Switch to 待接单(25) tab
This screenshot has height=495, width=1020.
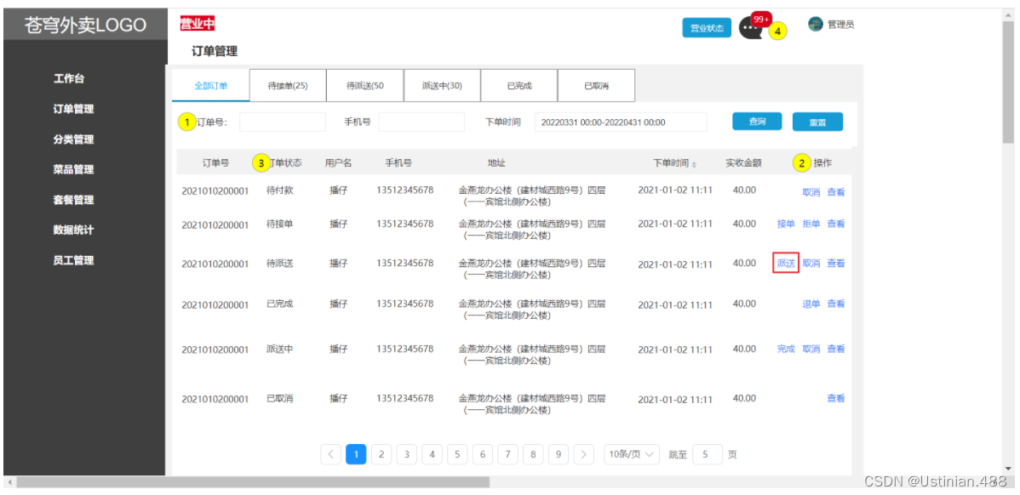click(x=288, y=86)
